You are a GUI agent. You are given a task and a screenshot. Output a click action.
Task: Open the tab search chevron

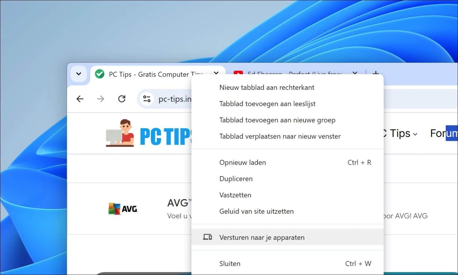pos(78,74)
